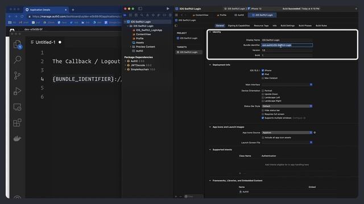Uncheck Supports multiple windows

(x=263, y=118)
